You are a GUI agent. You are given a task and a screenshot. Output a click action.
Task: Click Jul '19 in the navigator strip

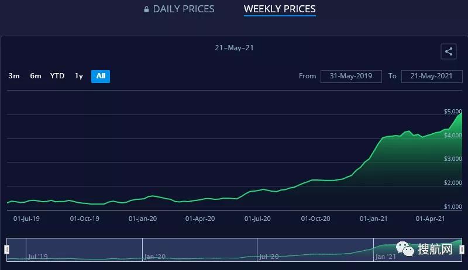(38, 256)
